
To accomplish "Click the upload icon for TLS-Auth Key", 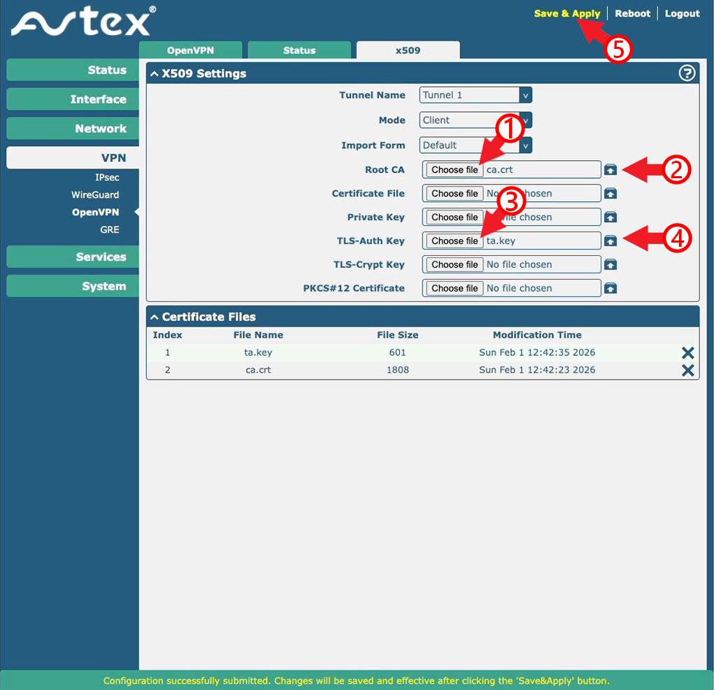I will 611,241.
